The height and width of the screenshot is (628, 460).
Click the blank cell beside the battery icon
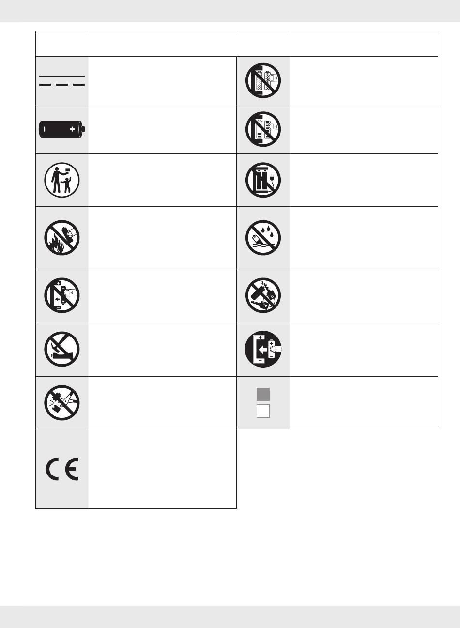point(162,129)
